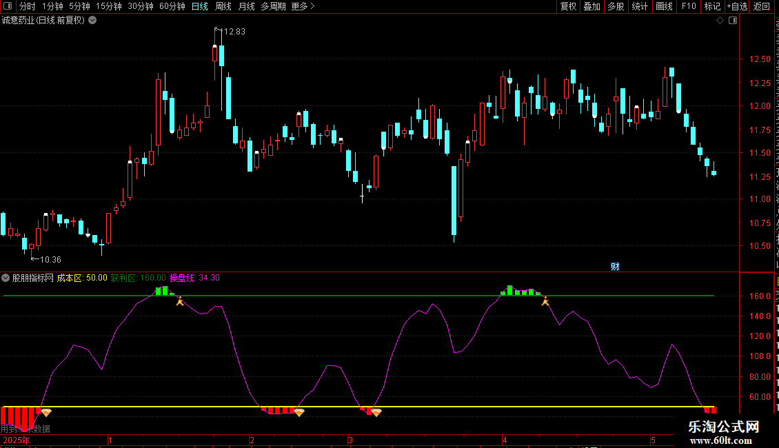Open the 画线 drawing tools
Image resolution: width=779 pixels, height=448 pixels.
pos(664,6)
